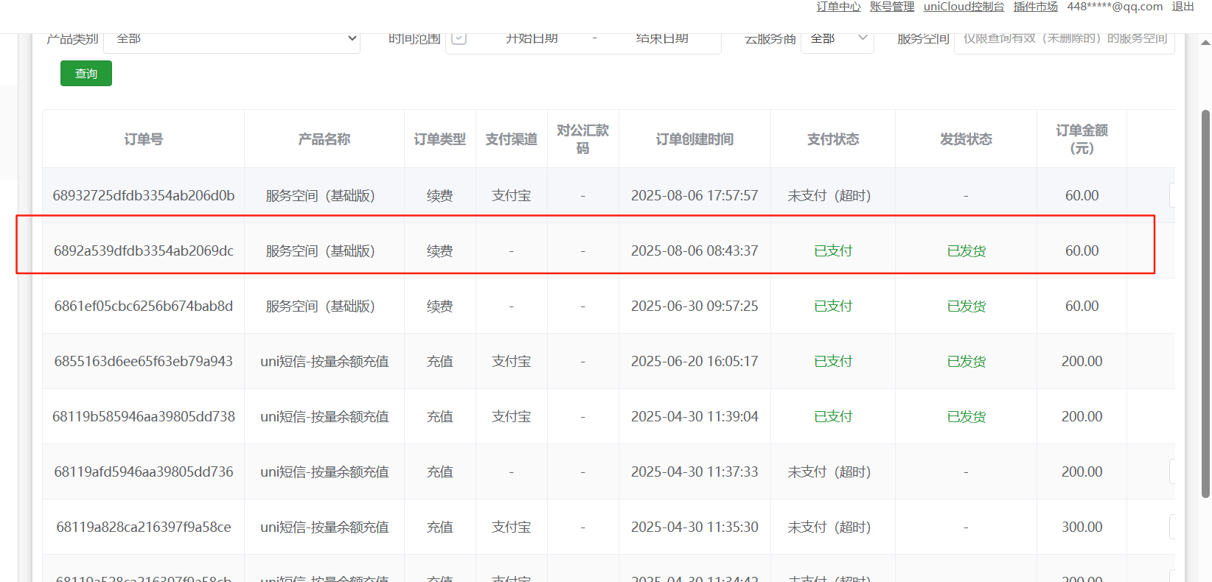
Task: Click the 订单金额(元) column header
Action: coord(1082,139)
